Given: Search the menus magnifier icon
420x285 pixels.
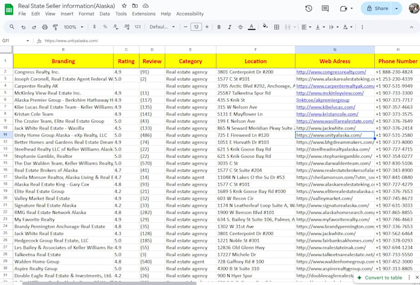Looking at the screenshot, I should [x=12, y=27].
